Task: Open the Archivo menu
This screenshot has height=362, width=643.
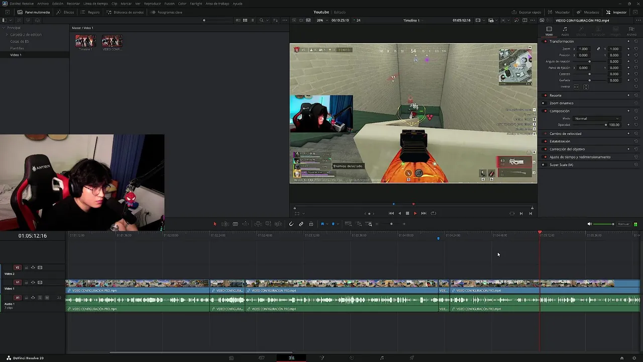Action: (x=43, y=4)
